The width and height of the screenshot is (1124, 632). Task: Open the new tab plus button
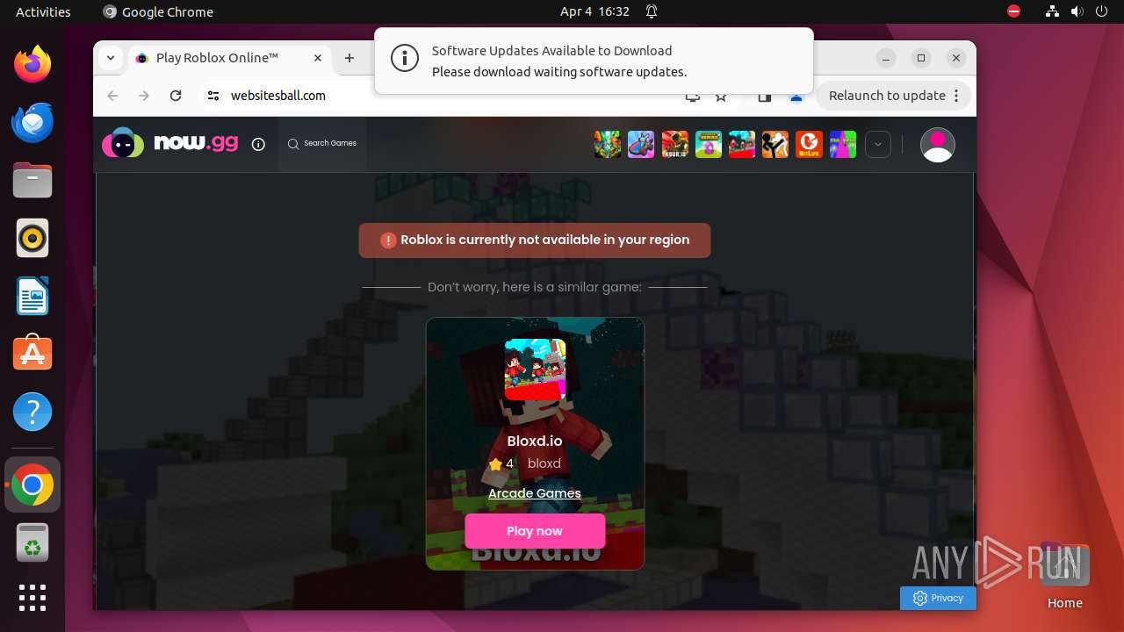click(349, 58)
